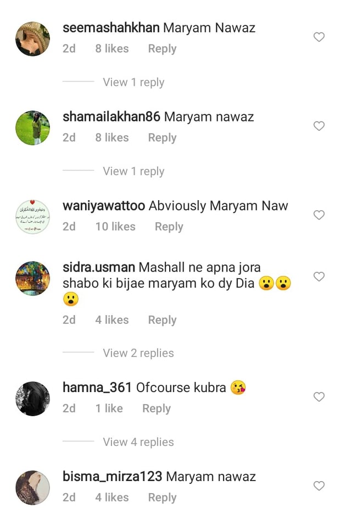Reply to bisma_mirza123's comment
The height and width of the screenshot is (519, 346).
click(x=162, y=498)
